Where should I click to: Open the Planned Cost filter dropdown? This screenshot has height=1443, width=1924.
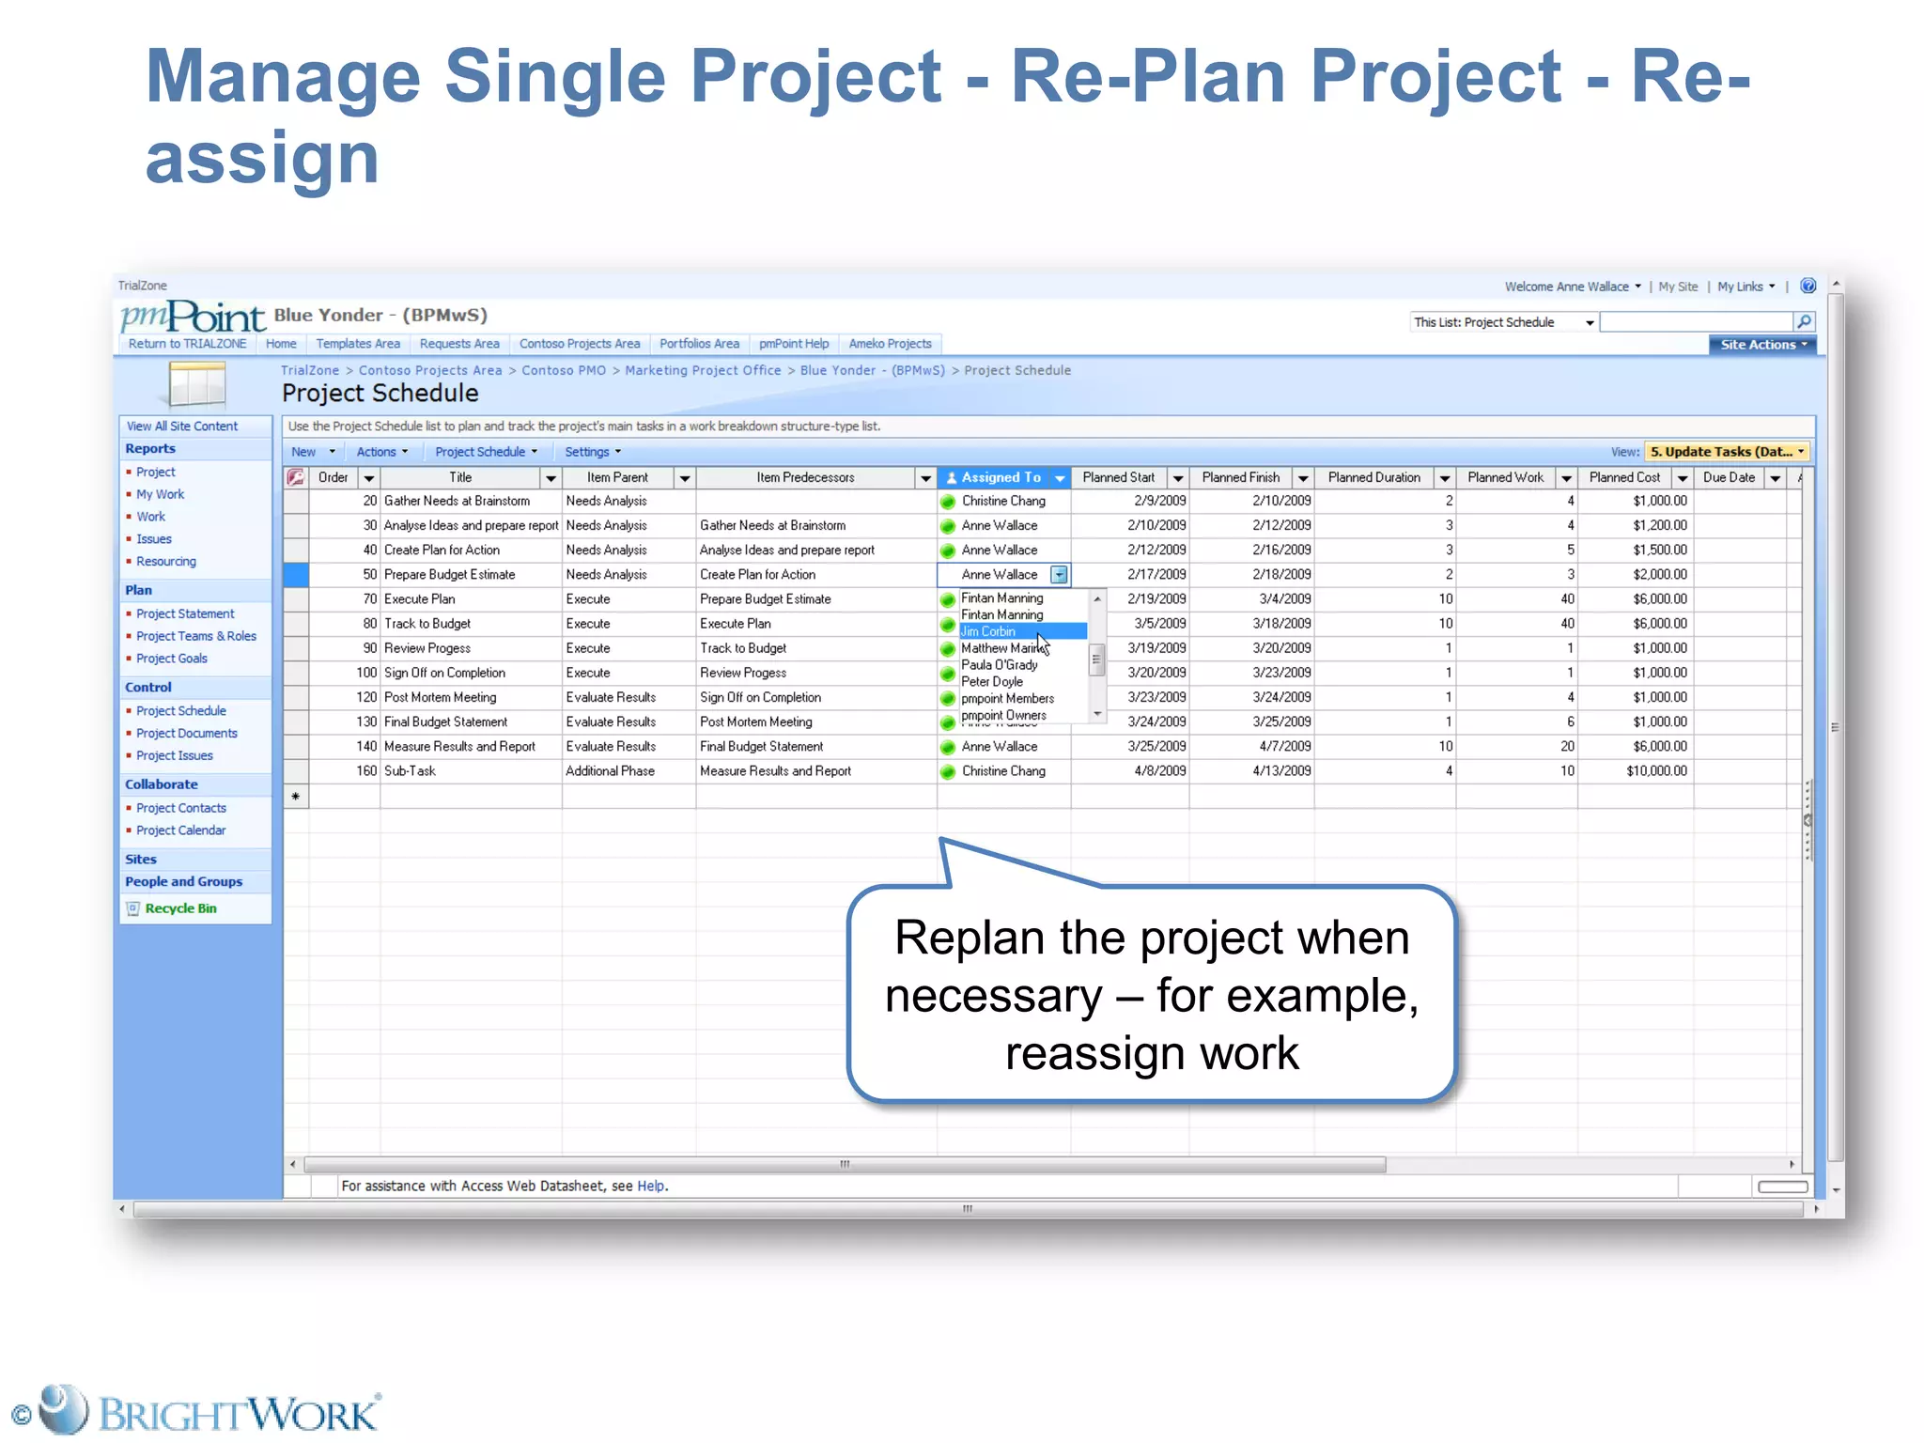[x=1683, y=478]
